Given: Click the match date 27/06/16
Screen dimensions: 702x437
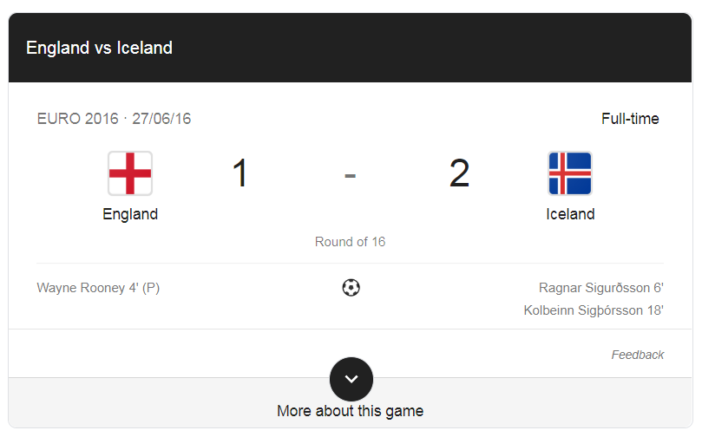Looking at the screenshot, I should point(161,119).
